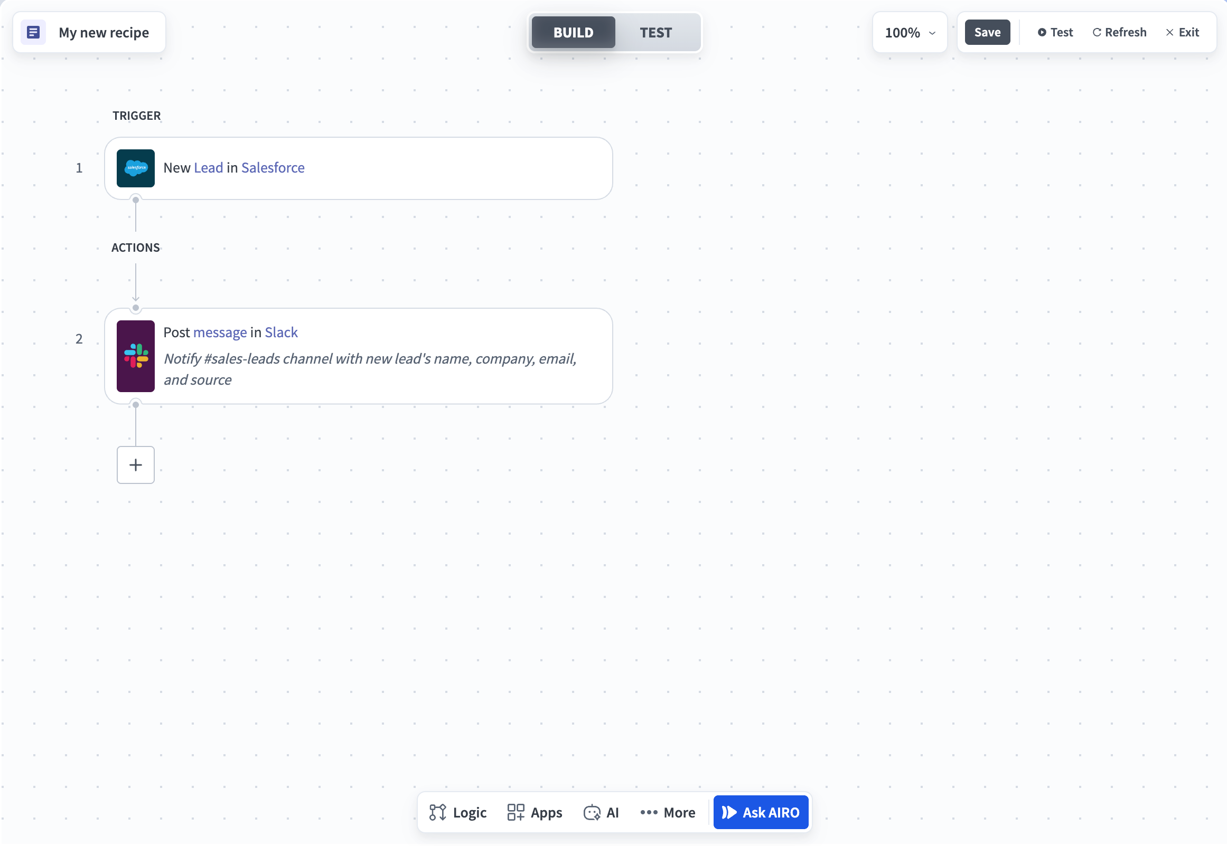The image size is (1227, 846).
Task: Open AI options from the bottom toolbar
Action: (x=601, y=813)
